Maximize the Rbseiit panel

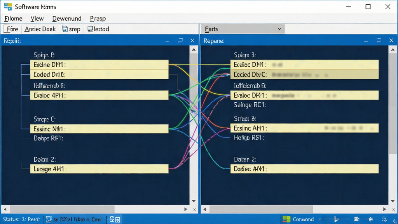pos(180,40)
